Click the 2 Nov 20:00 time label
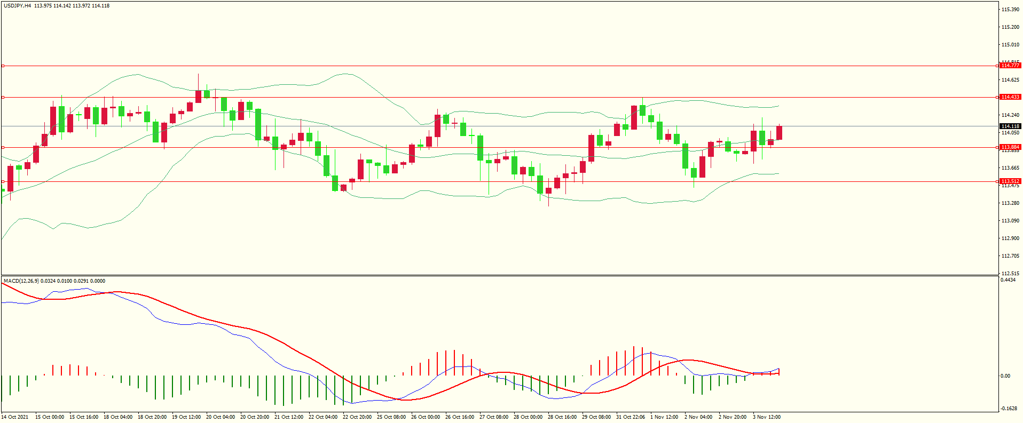 (x=733, y=417)
